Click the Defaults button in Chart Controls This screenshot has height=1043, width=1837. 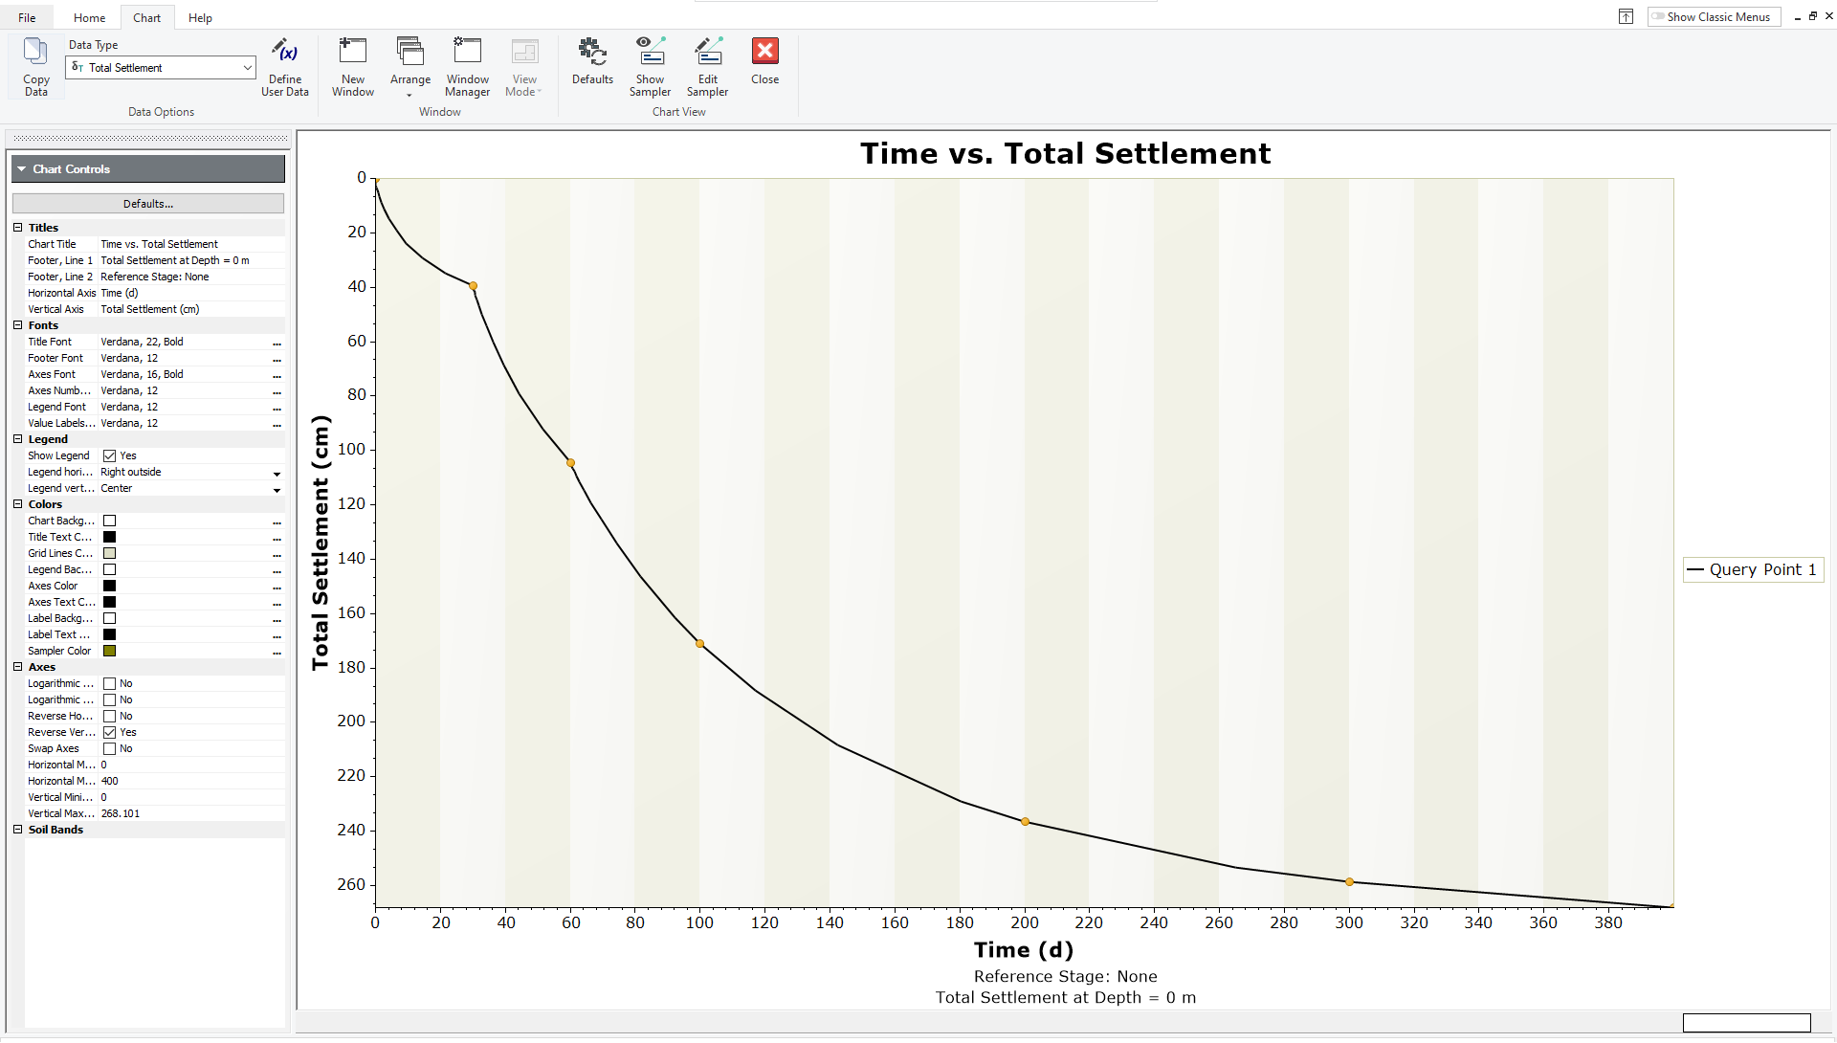click(147, 203)
